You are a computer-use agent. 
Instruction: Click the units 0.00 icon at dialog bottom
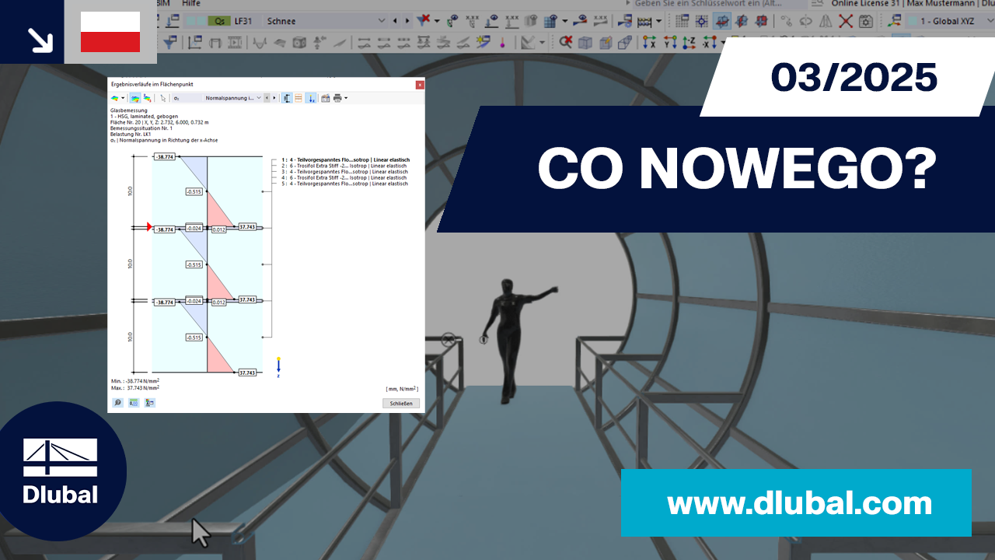pos(134,403)
